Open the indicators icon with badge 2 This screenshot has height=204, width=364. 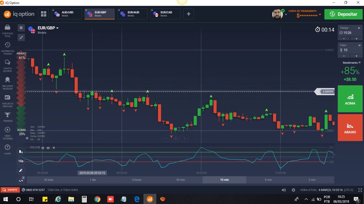point(21,180)
